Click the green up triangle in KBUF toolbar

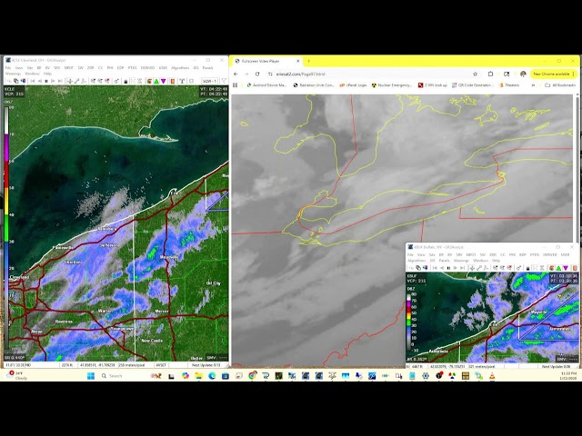tap(558, 268)
